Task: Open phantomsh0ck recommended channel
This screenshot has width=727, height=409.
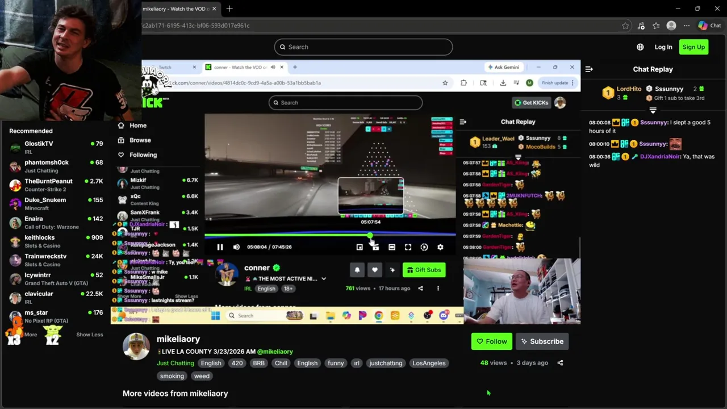Action: pos(56,166)
